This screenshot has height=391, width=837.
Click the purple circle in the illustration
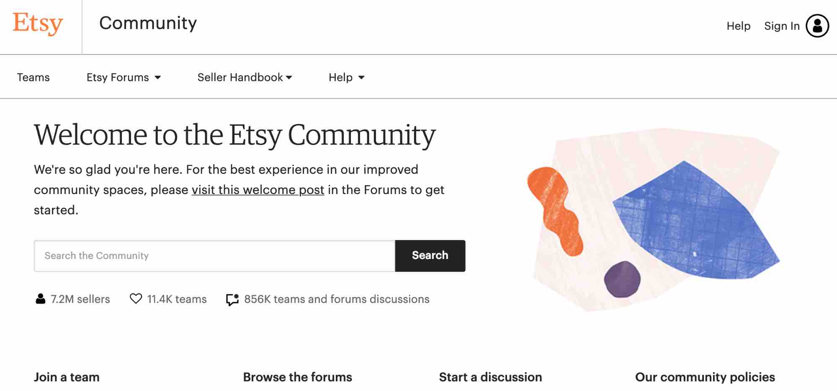[x=622, y=279]
